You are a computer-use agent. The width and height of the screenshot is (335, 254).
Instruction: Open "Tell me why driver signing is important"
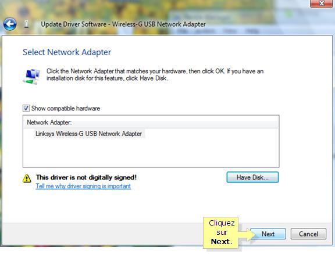tap(83, 186)
